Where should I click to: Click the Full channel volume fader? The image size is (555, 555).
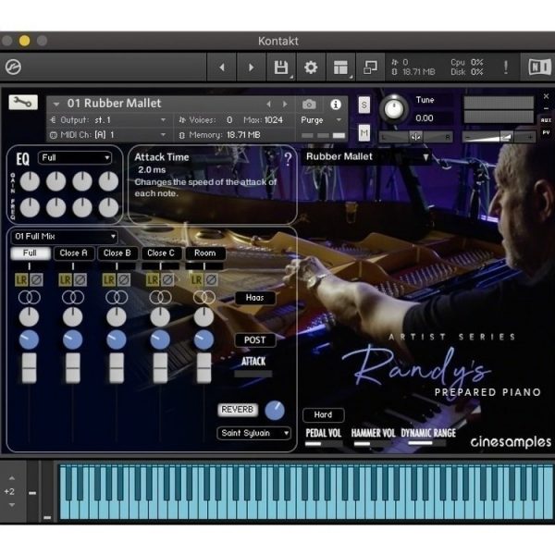tap(30, 368)
